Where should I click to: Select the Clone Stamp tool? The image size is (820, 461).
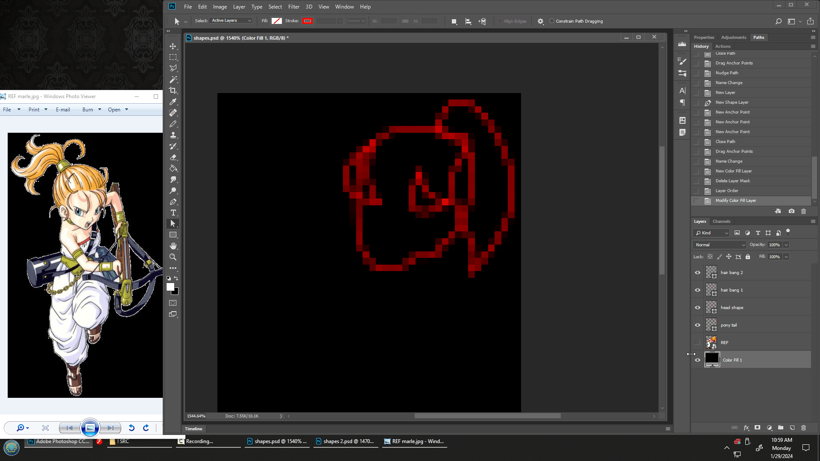(x=173, y=135)
